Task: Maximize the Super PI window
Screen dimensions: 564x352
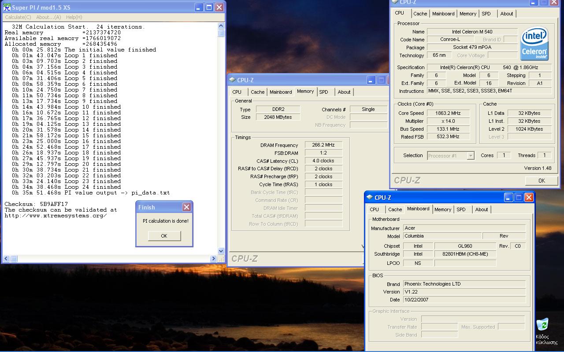Action: click(x=209, y=7)
